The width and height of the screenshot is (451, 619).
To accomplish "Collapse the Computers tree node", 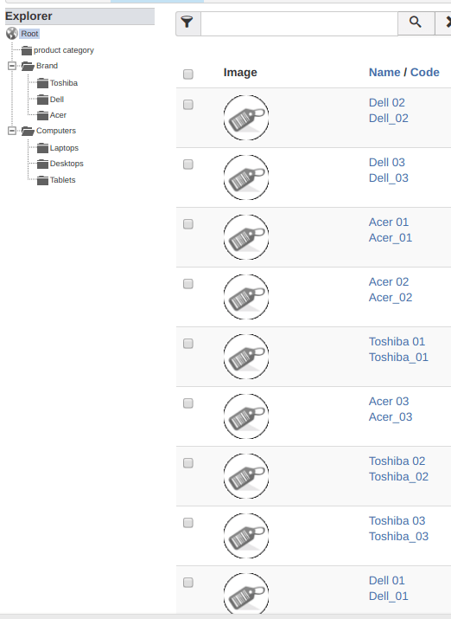I will [12, 130].
